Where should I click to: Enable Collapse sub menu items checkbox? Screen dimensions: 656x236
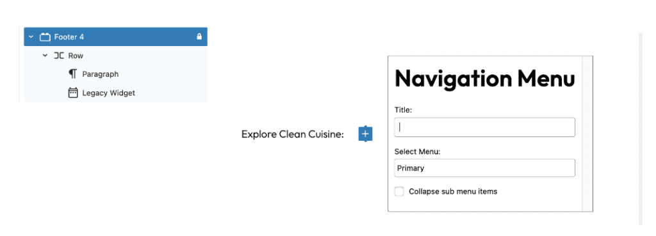[x=399, y=192]
